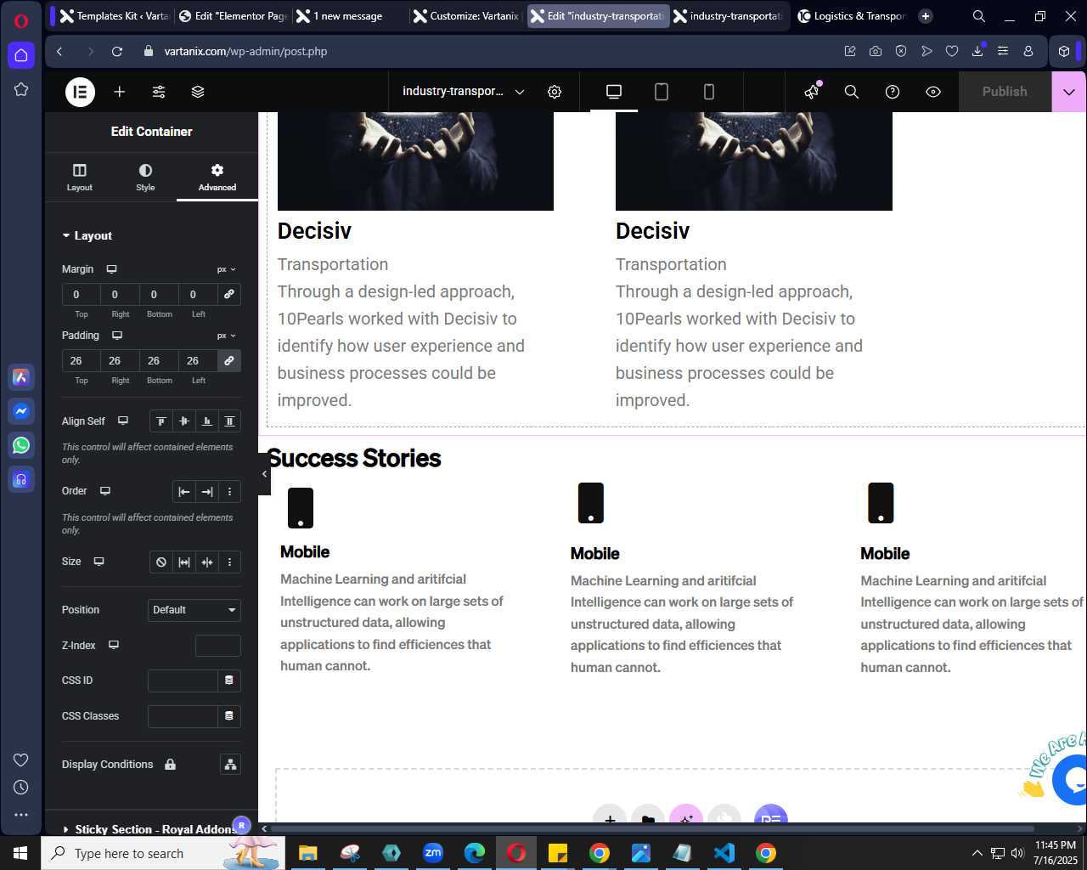Open Opera sidebar Bookmarks star icon

point(21,89)
